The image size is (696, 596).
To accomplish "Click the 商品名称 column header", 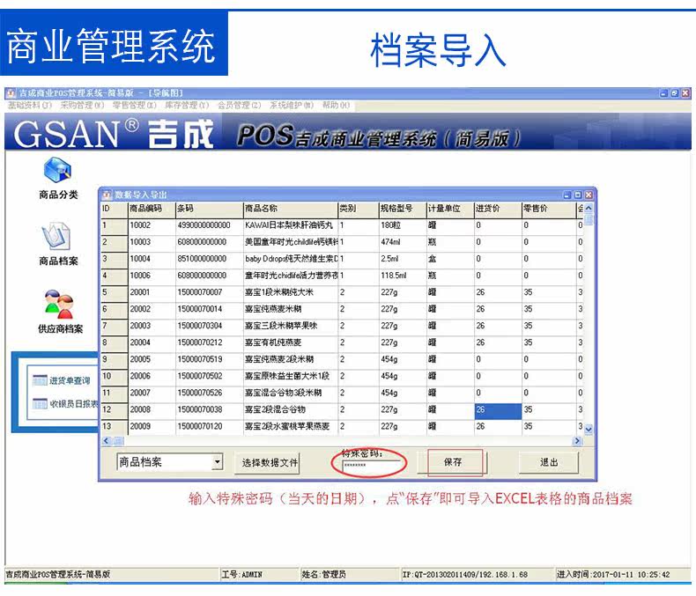I will [291, 209].
